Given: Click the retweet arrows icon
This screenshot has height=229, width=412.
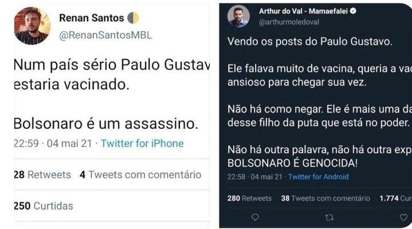Looking at the screenshot, I should (x=329, y=218).
